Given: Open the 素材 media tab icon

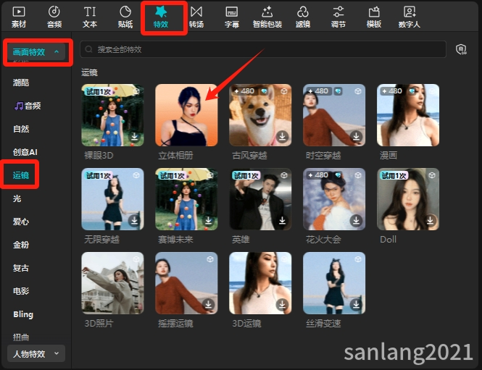Looking at the screenshot, I should click(x=19, y=12).
